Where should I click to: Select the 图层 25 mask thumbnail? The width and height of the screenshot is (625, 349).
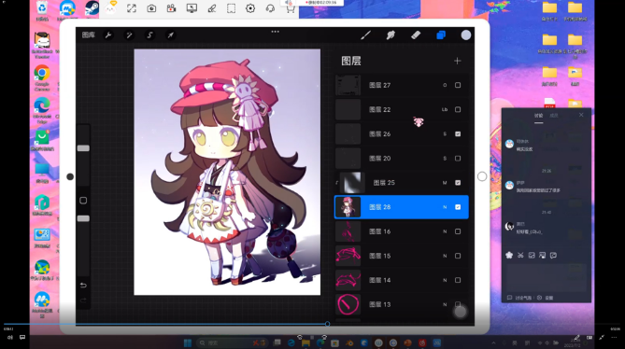352,183
